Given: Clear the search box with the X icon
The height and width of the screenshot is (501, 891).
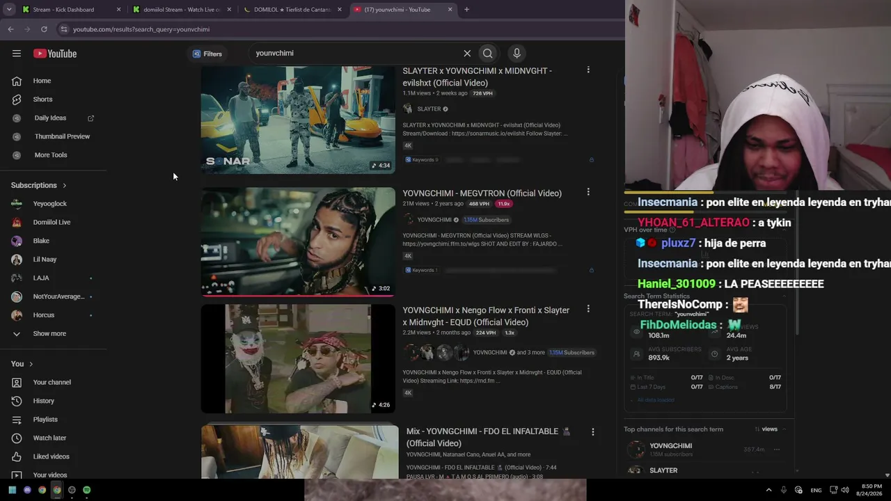Looking at the screenshot, I should click(x=467, y=54).
